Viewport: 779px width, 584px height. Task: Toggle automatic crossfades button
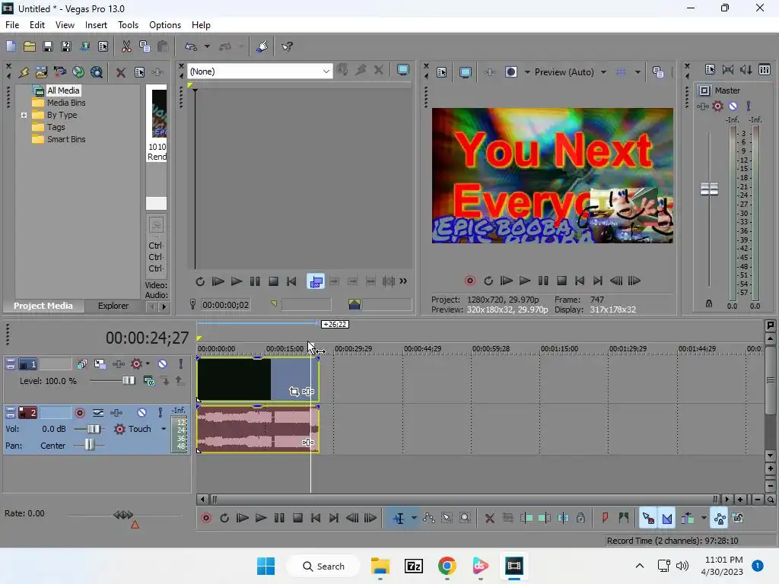point(666,518)
